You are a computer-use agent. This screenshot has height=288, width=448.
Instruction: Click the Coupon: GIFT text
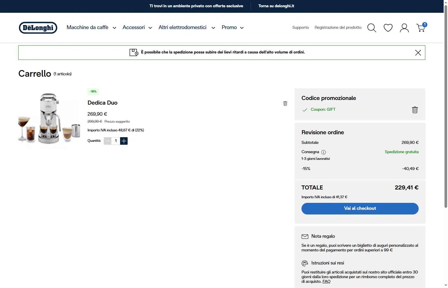point(323,110)
